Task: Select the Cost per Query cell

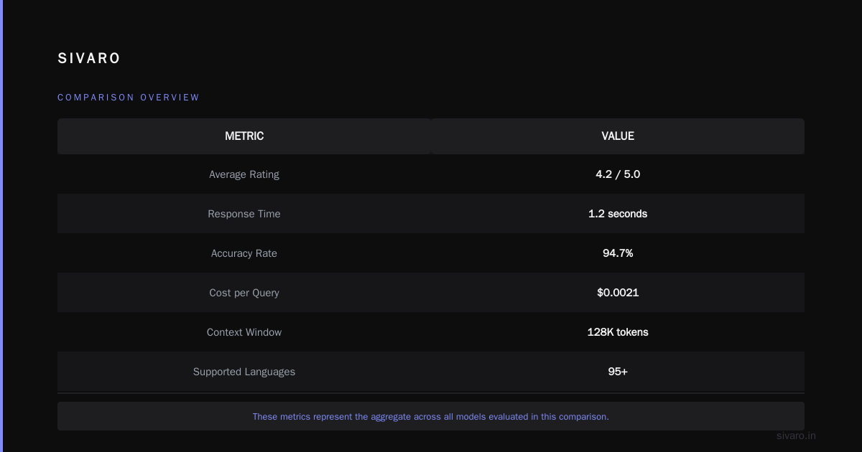Action: [x=244, y=293]
